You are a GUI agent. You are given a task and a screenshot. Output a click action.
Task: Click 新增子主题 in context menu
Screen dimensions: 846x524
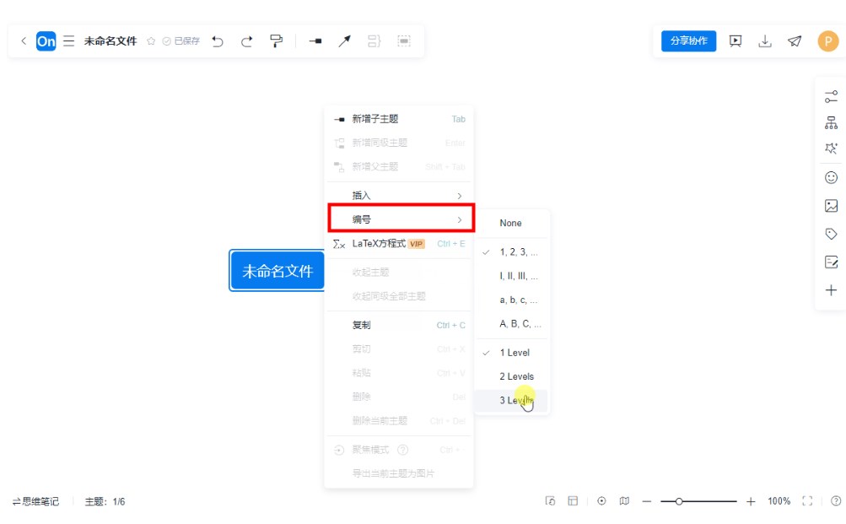375,119
